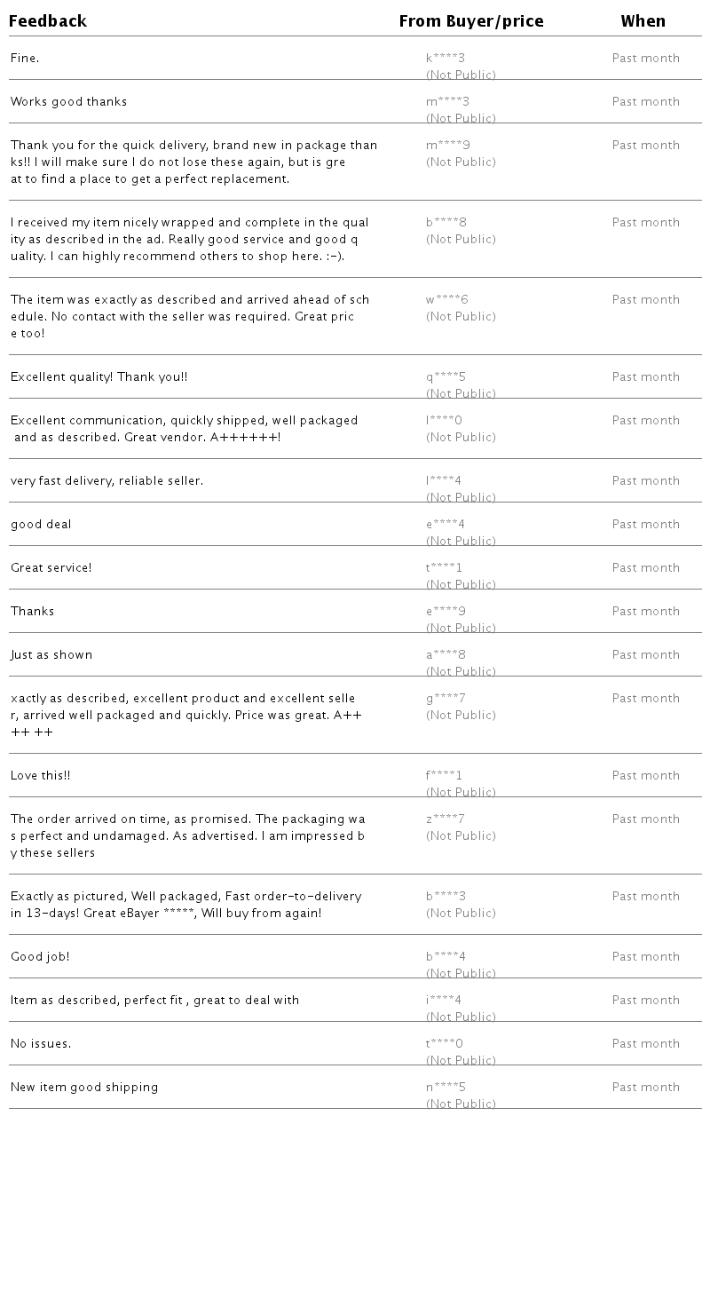
Task: Select the "Excellent quality! Thank you!!" comment
Action: [99, 377]
